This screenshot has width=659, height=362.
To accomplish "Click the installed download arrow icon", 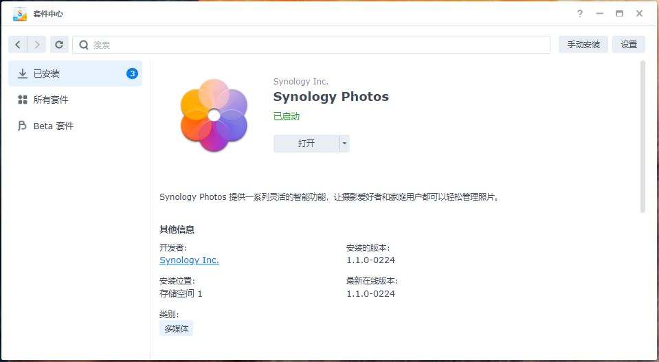I will point(22,73).
